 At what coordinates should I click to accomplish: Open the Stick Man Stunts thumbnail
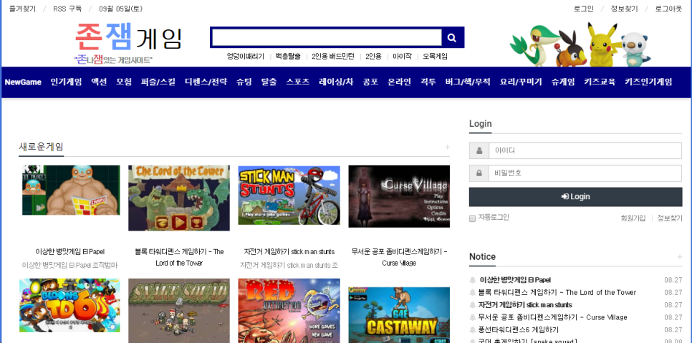289,195
